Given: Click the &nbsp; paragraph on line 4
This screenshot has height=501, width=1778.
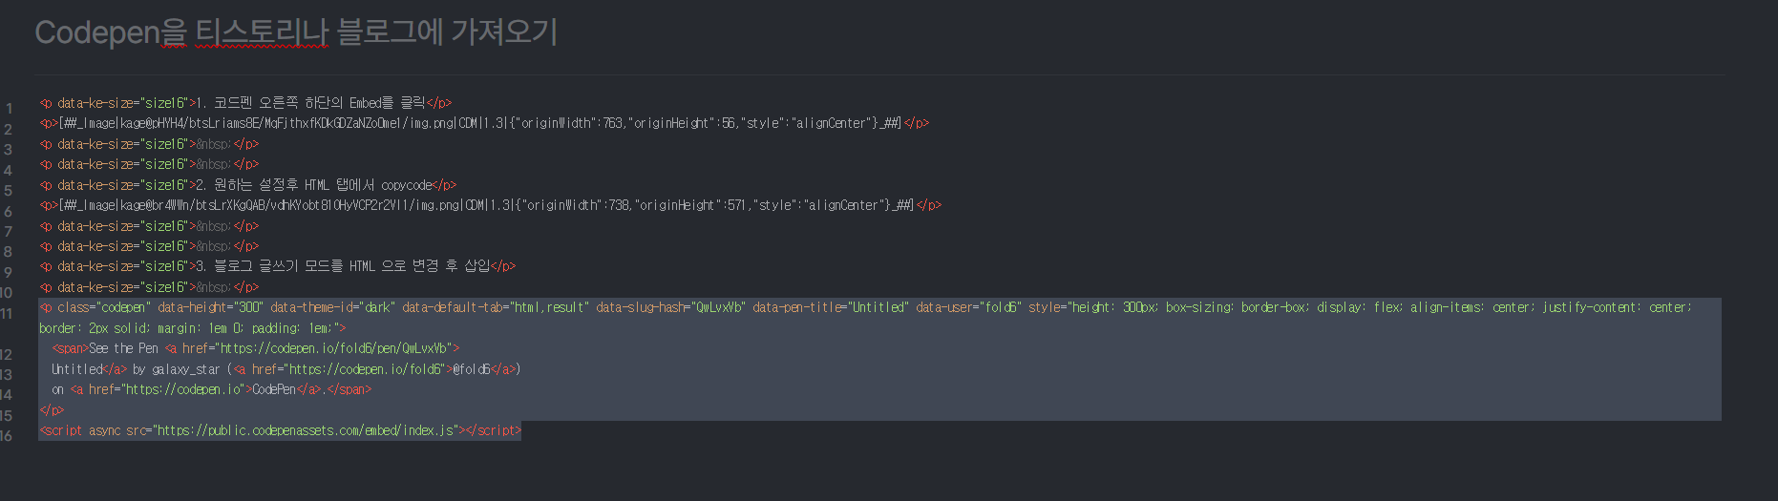Looking at the screenshot, I should pos(149,164).
